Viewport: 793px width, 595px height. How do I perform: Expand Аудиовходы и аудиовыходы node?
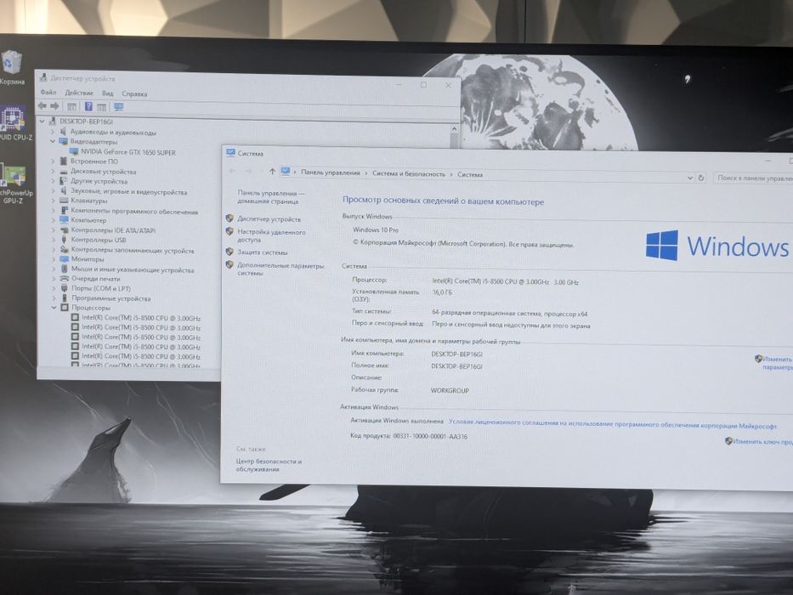click(53, 132)
